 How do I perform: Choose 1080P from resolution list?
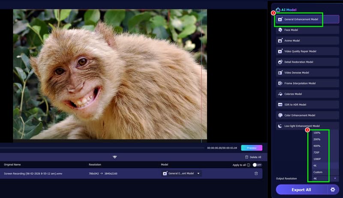(317, 159)
